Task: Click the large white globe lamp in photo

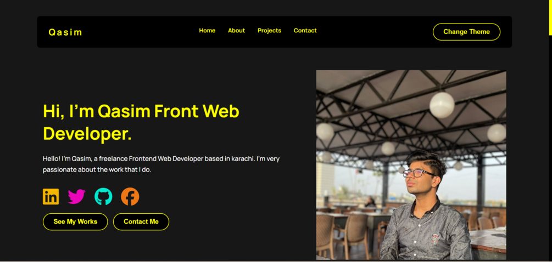Action: [x=442, y=105]
